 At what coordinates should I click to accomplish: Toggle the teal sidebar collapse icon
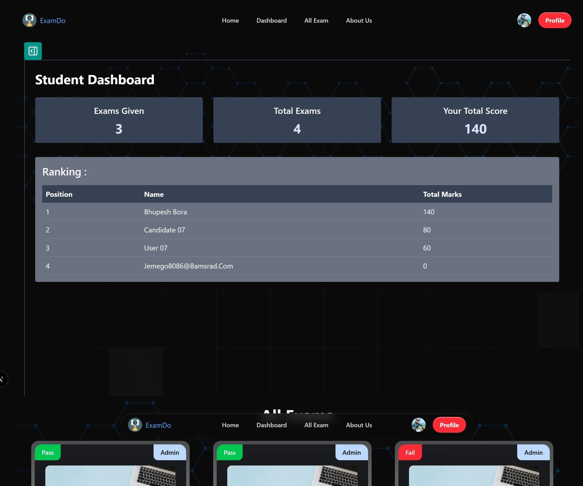(x=33, y=51)
